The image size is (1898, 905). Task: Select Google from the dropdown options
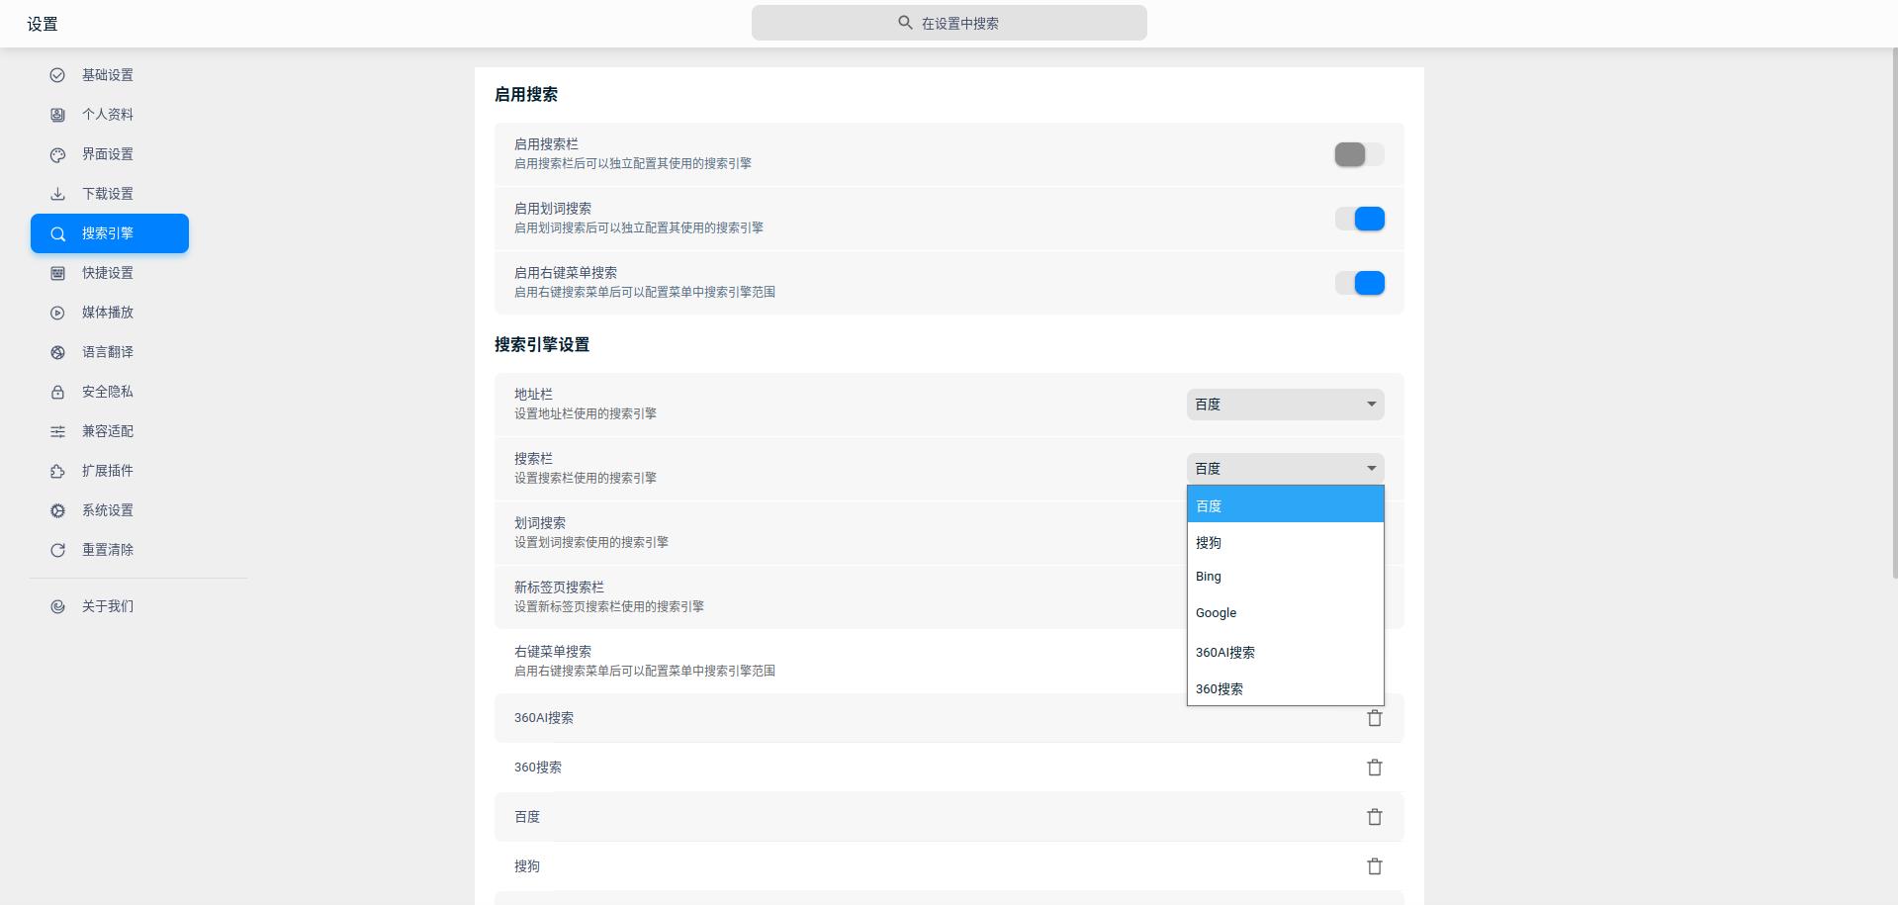(x=1285, y=613)
